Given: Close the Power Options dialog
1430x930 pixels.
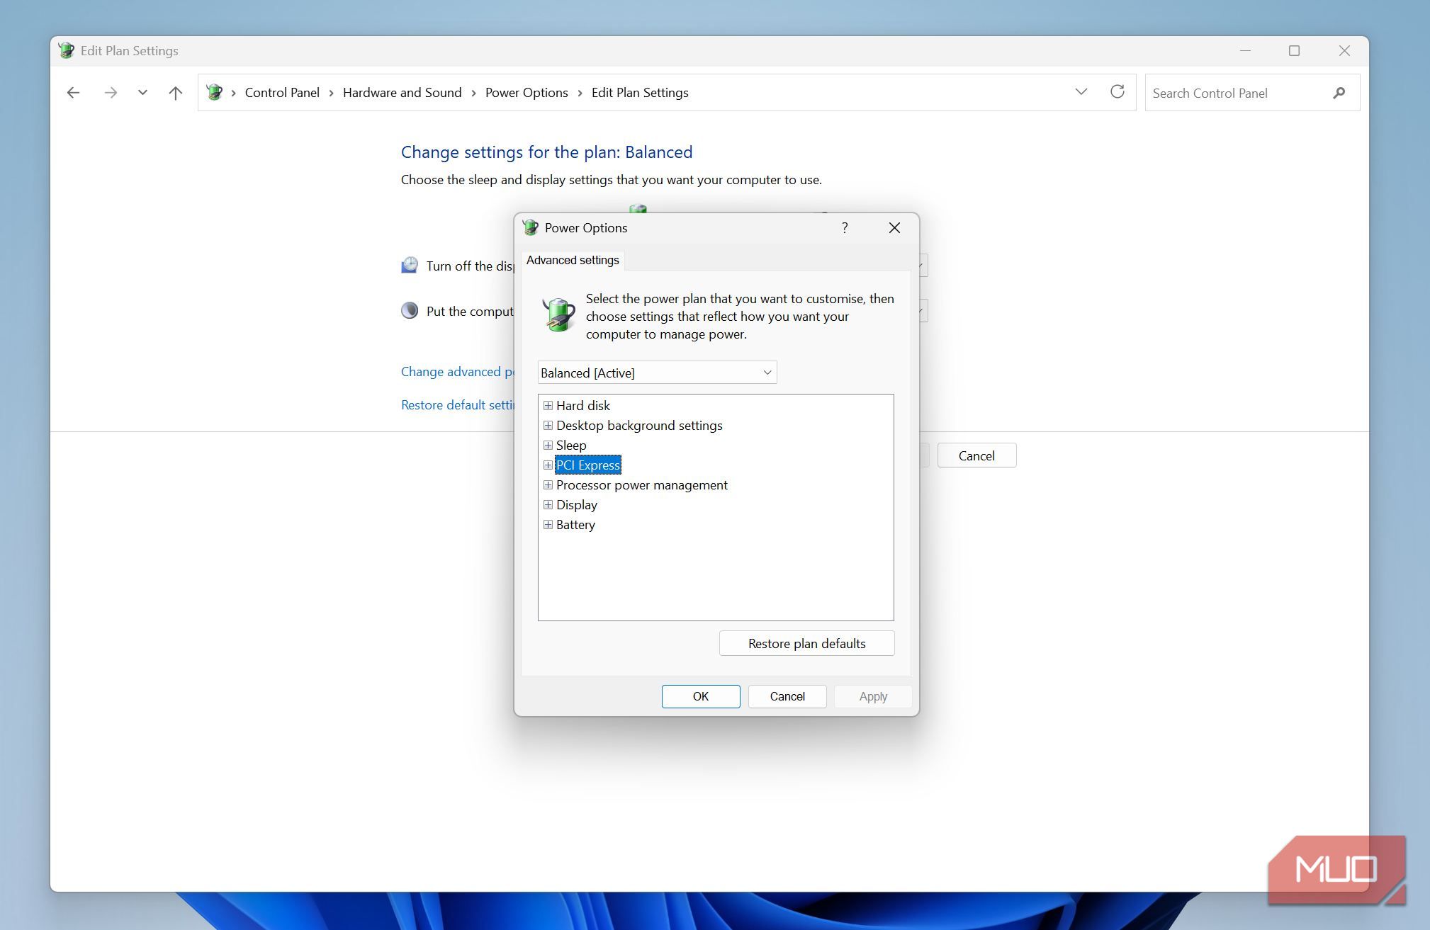Looking at the screenshot, I should [x=894, y=227].
